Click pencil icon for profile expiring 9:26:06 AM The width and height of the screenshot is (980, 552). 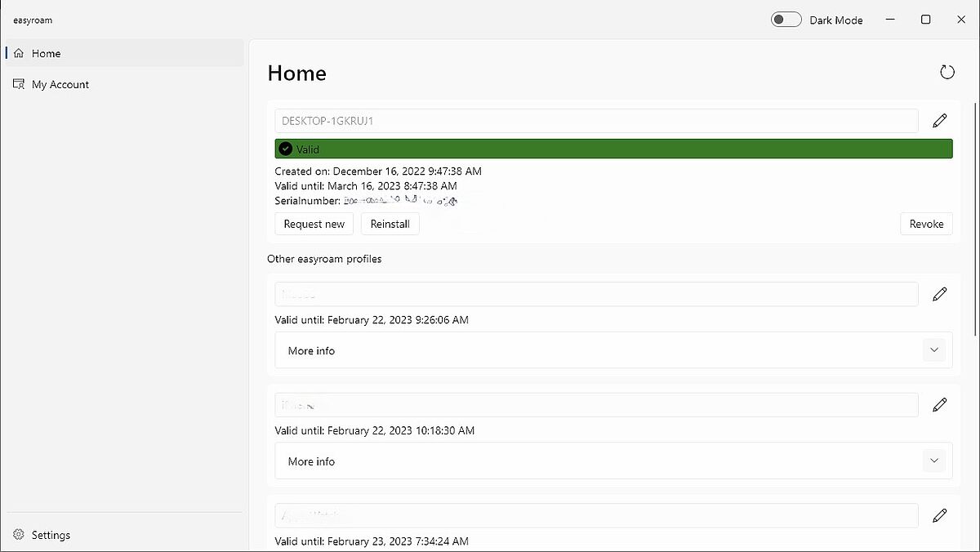(x=940, y=294)
